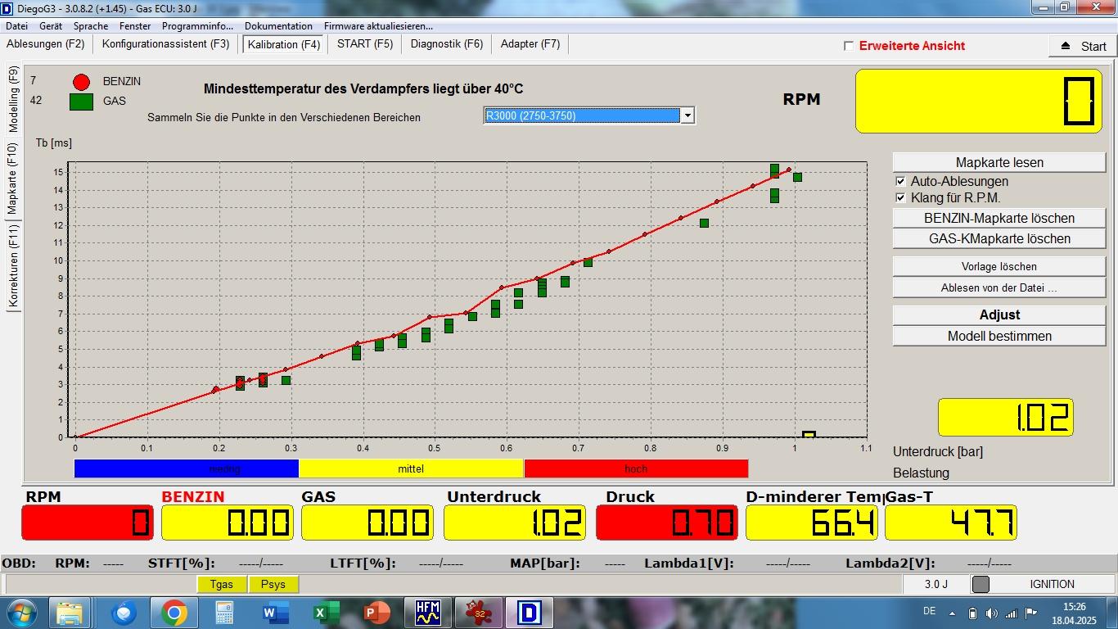This screenshot has height=629, width=1118.
Task: Click the DiegoG3 title bar app icon
Action: [x=7, y=7]
